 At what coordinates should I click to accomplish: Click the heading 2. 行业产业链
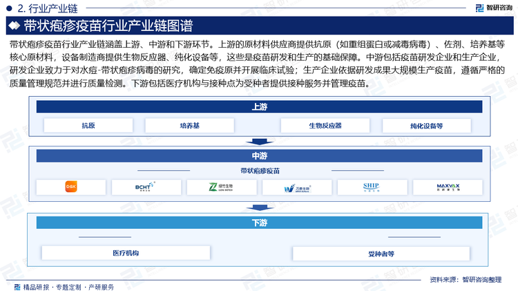tap(47, 8)
